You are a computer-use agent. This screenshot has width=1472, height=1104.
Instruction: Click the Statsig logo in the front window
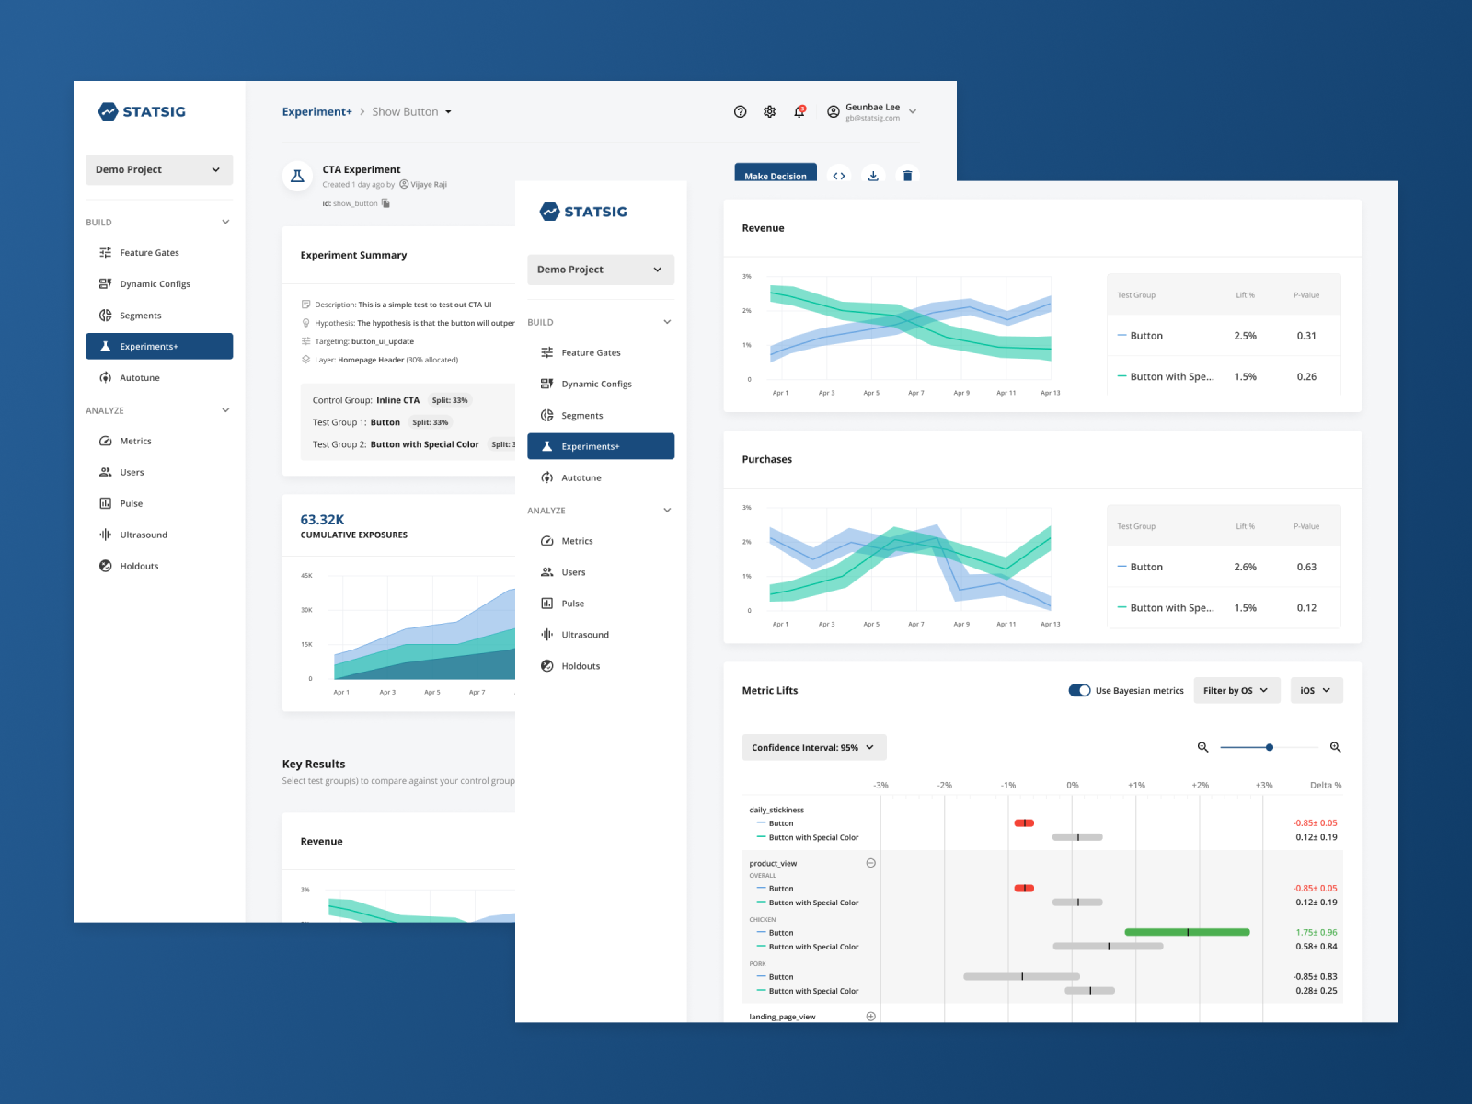point(583,212)
